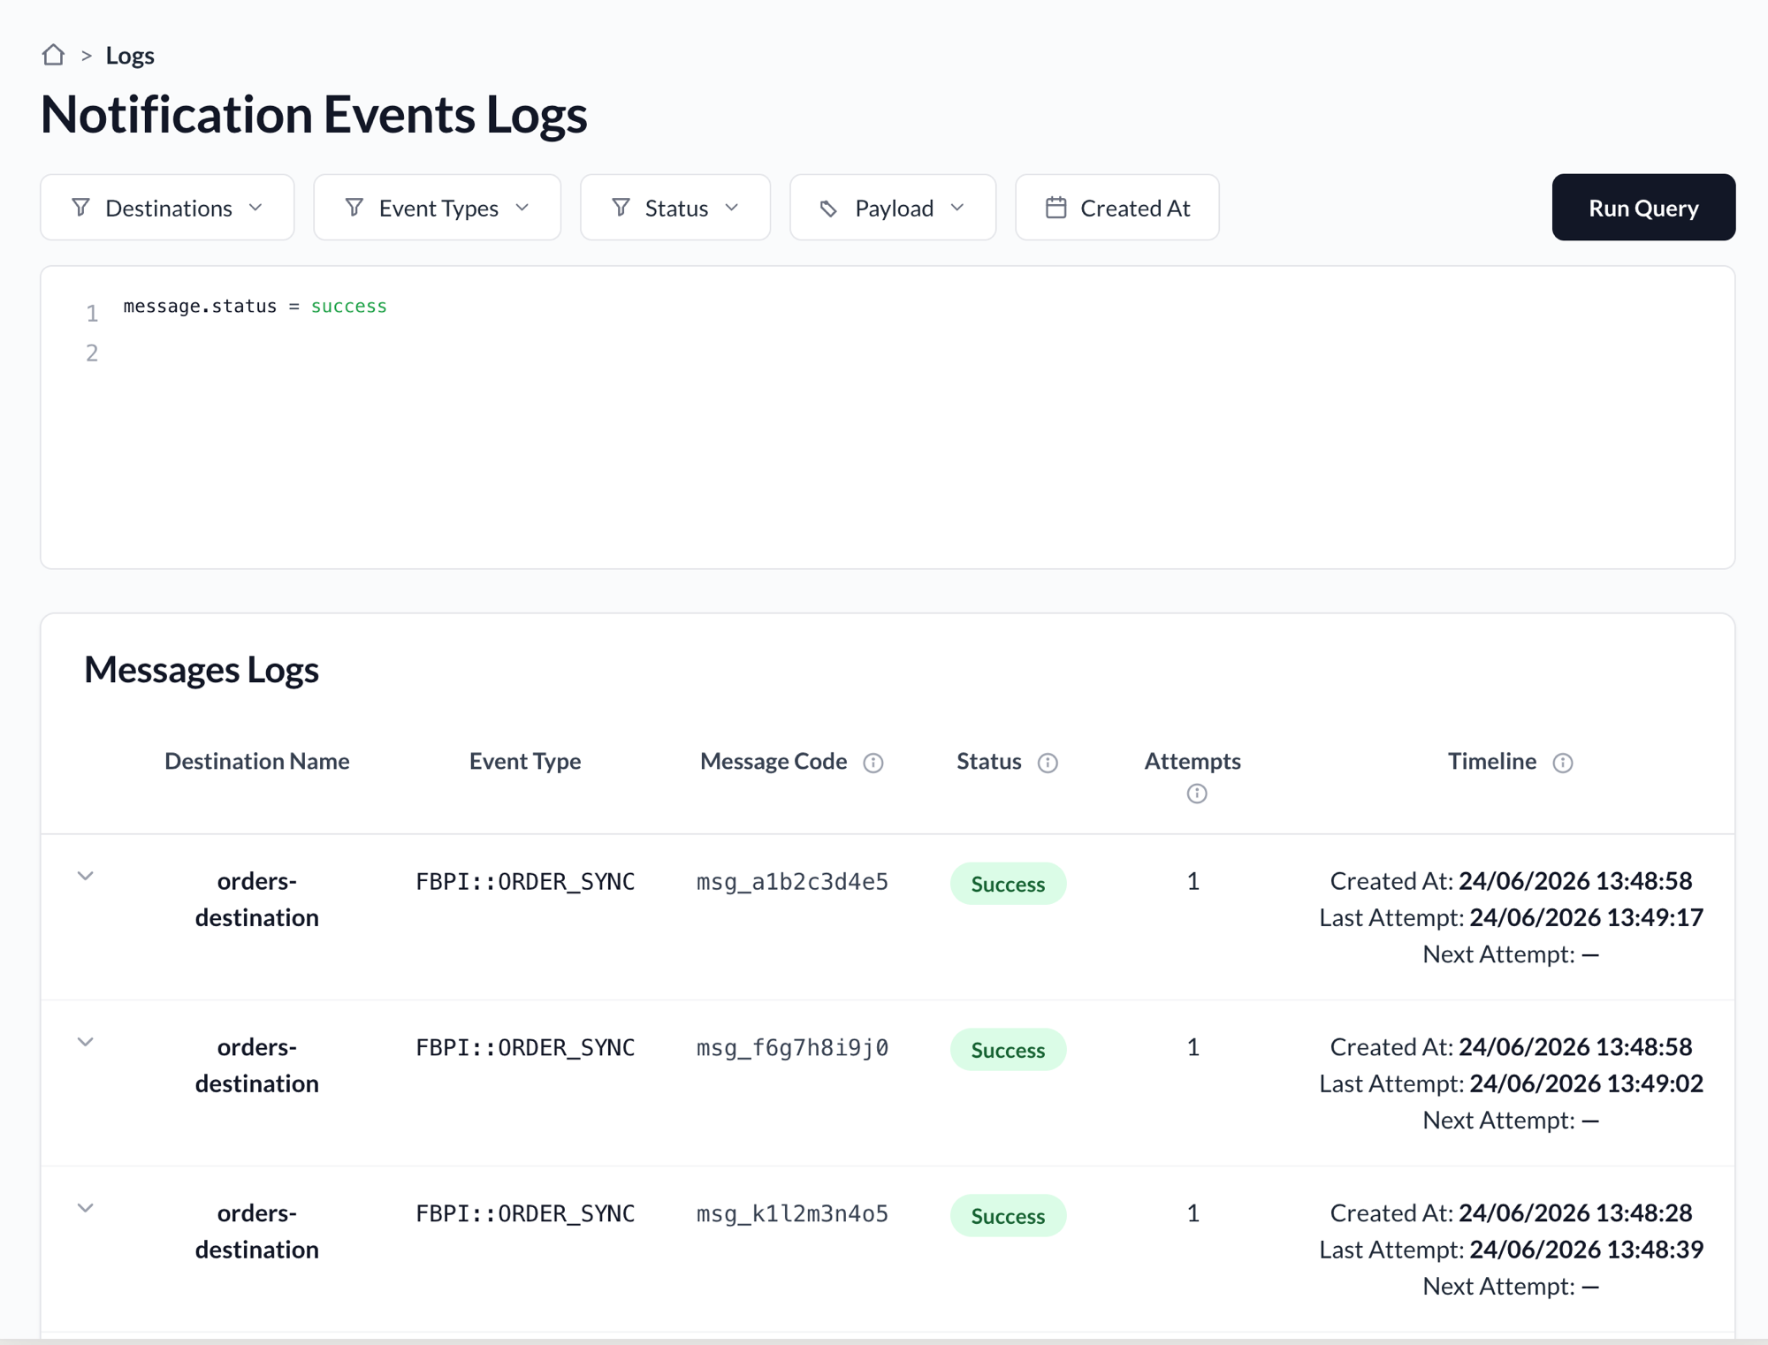Click orders-destination in msg_k1l2m3n4o5 row
The image size is (1768, 1345).
pos(257,1232)
